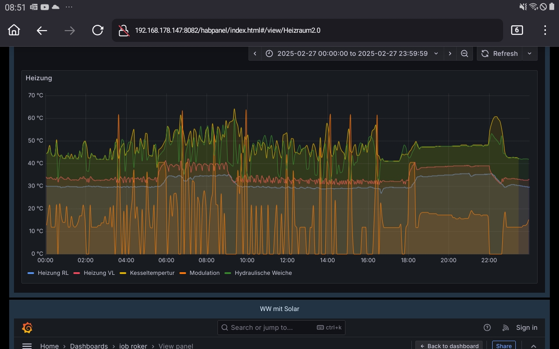Open the time range picker dropdown
The image size is (559, 349).
(352, 54)
